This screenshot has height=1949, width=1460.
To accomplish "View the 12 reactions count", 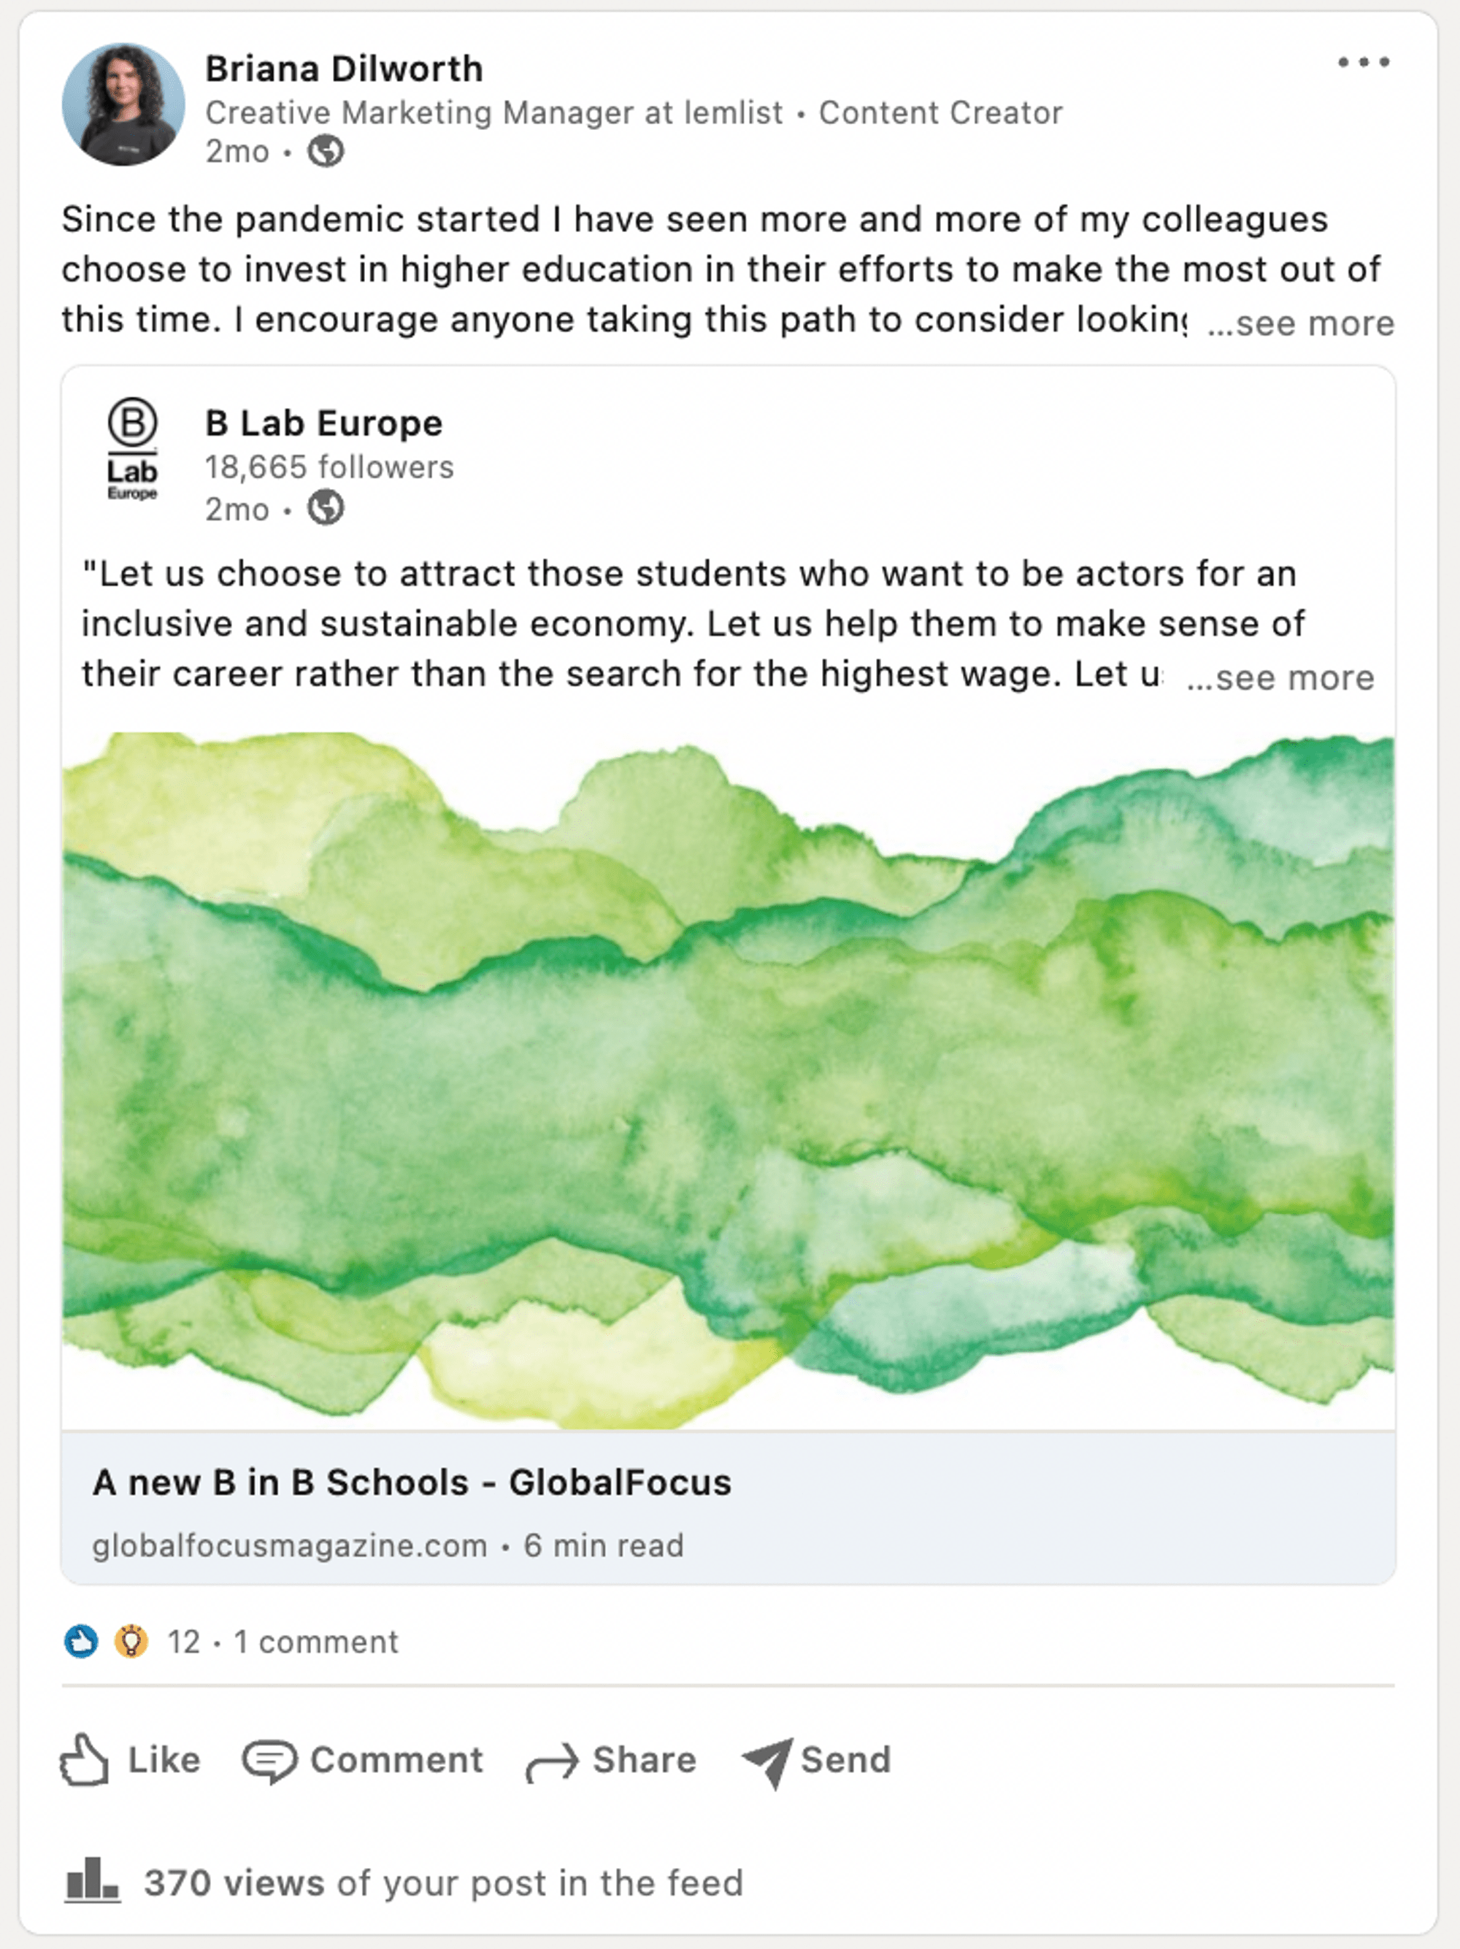I will tap(184, 1642).
